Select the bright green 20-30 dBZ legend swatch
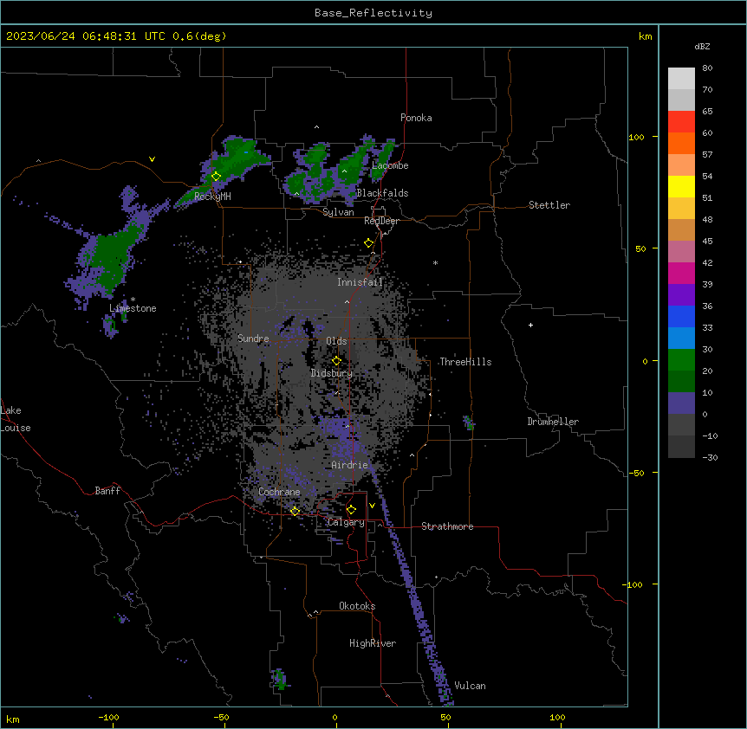The height and width of the screenshot is (729, 747). click(x=681, y=360)
